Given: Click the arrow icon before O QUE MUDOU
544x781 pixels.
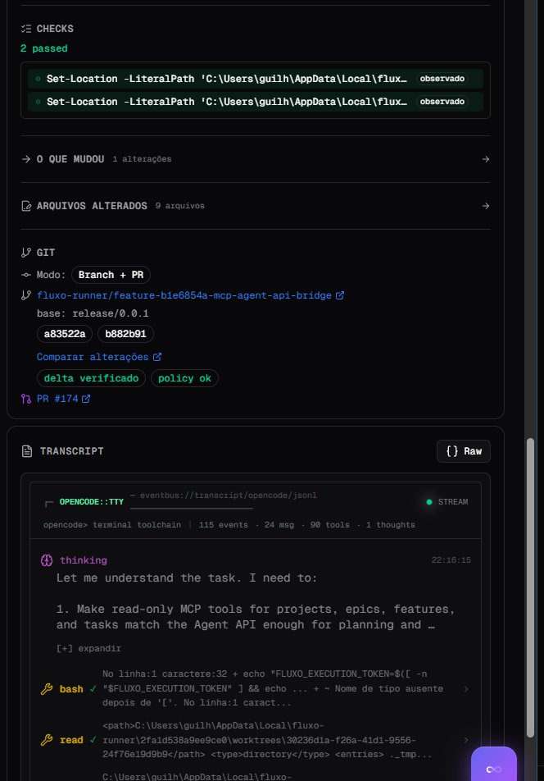Looking at the screenshot, I should [x=26, y=159].
